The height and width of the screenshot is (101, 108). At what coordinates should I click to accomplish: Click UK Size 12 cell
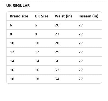click(37, 52)
